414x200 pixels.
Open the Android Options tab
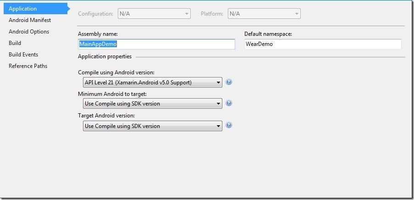click(x=29, y=32)
